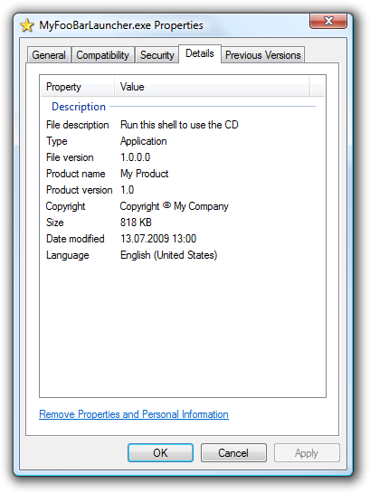
Task: Click the MyFooBarLauncher.exe Properties title text
Action: 121,25
